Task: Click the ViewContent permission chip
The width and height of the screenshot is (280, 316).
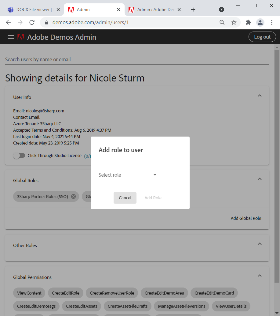Action: tap(29, 293)
